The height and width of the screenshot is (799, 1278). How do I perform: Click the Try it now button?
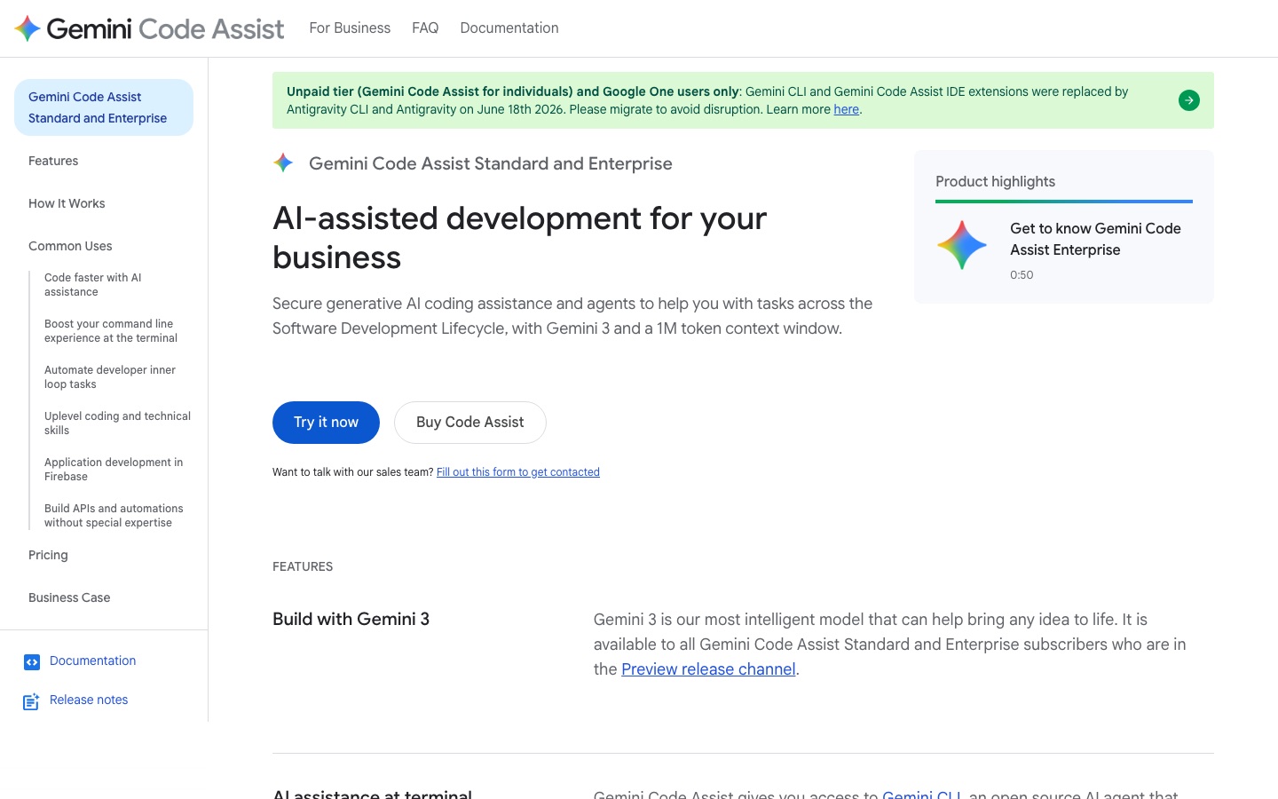coord(326,423)
